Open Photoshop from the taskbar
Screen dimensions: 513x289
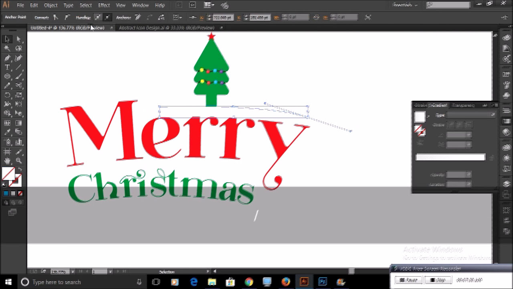(x=323, y=282)
